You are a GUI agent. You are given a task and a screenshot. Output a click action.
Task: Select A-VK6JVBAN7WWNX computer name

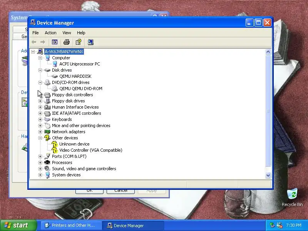coord(64,52)
